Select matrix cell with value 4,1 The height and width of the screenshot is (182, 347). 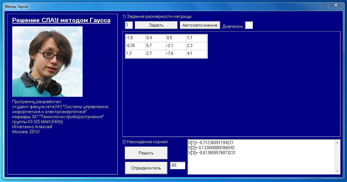(x=196, y=54)
